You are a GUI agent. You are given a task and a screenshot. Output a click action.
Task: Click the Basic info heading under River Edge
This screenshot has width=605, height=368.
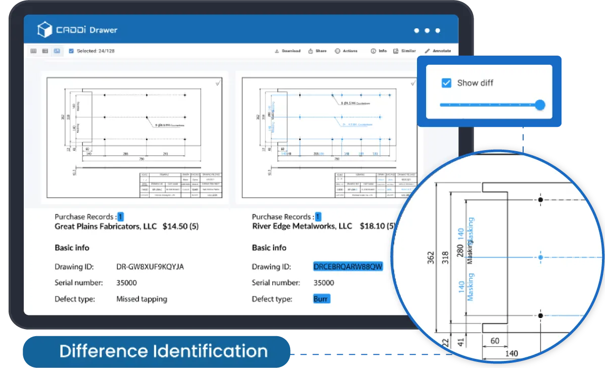click(269, 248)
